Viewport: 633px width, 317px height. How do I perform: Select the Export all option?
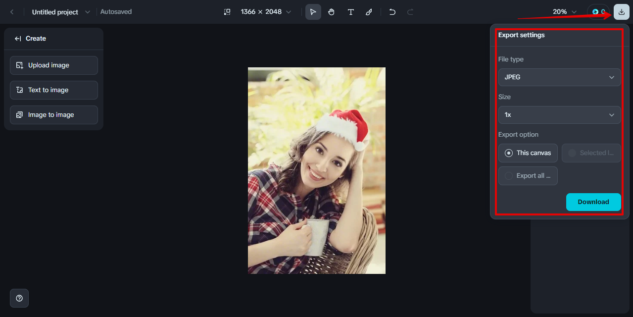(x=528, y=176)
